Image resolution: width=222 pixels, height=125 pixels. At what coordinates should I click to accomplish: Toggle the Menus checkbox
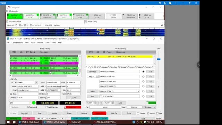[148, 113]
